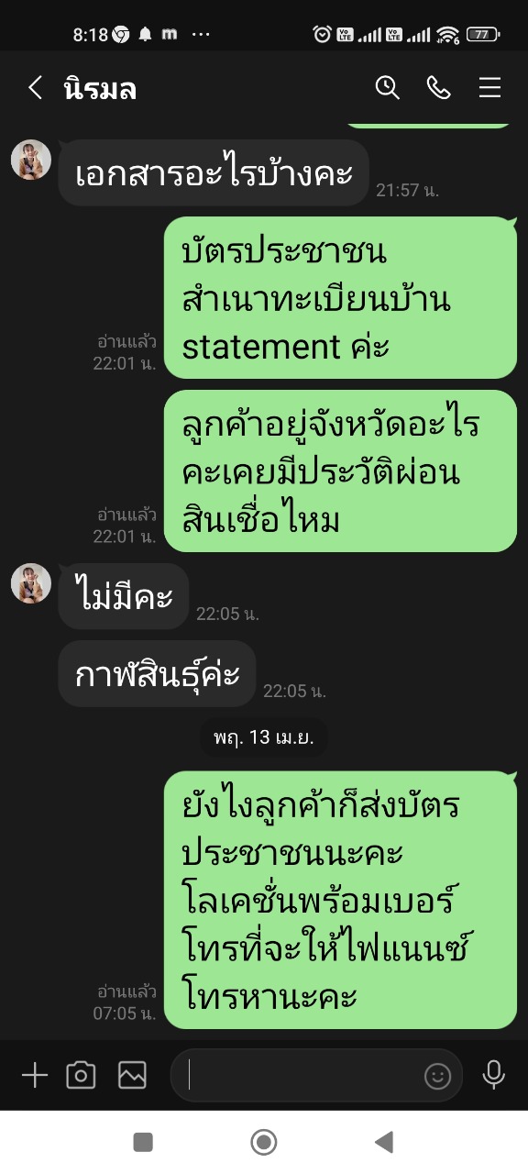Select the statement ค่ะ green message bubble
This screenshot has width=528, height=1174.
[341, 298]
